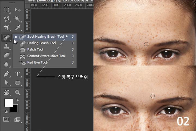Activate the Magic Wand tool

pyautogui.click(x=18, y=19)
